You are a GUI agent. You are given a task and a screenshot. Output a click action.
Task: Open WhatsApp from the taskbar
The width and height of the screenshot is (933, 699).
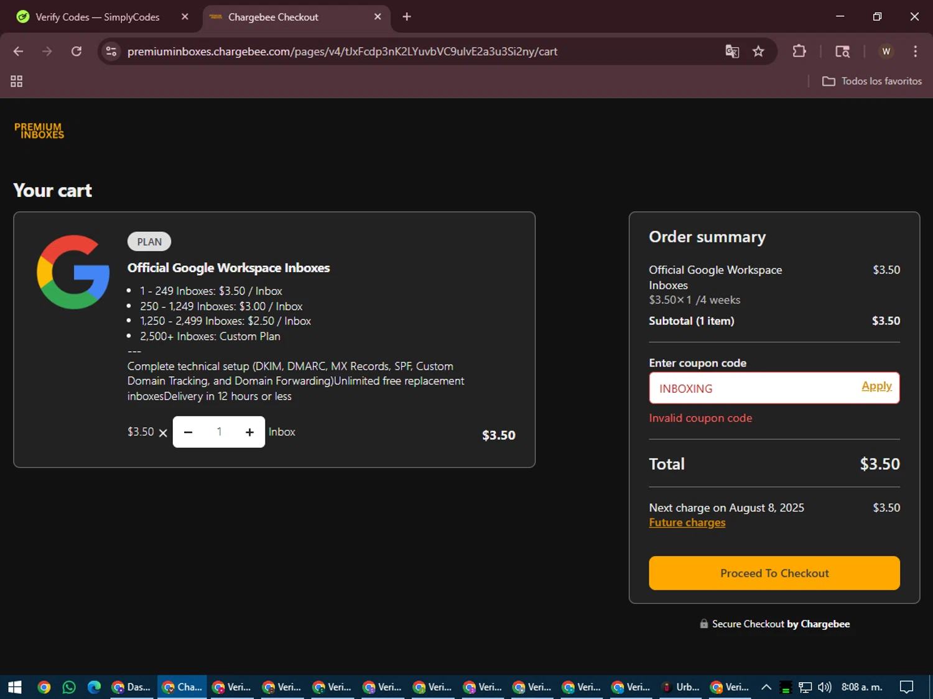pos(69,687)
